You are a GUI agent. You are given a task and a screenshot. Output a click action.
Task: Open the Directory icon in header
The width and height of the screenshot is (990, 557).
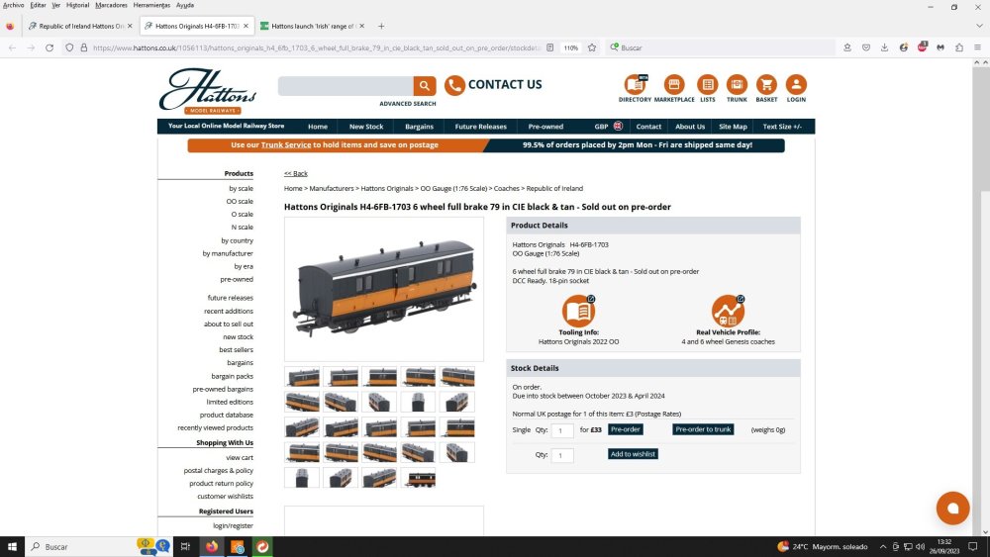(x=635, y=85)
